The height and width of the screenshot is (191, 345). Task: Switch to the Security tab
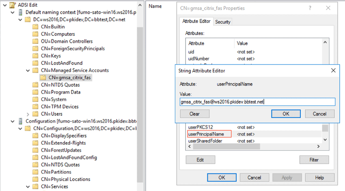[x=222, y=22]
